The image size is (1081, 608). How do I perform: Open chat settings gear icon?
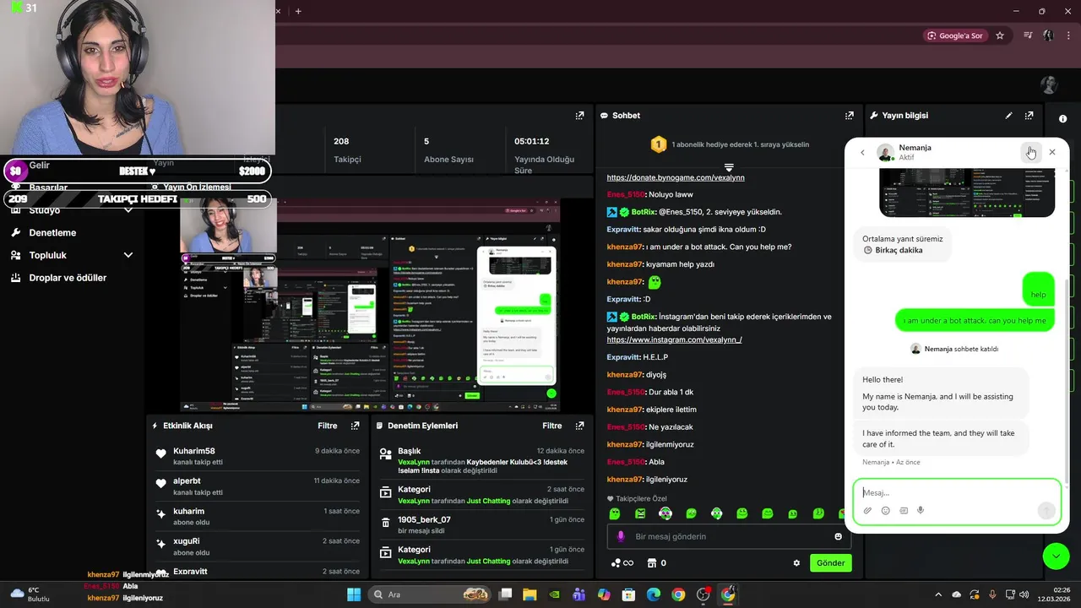coord(796,563)
